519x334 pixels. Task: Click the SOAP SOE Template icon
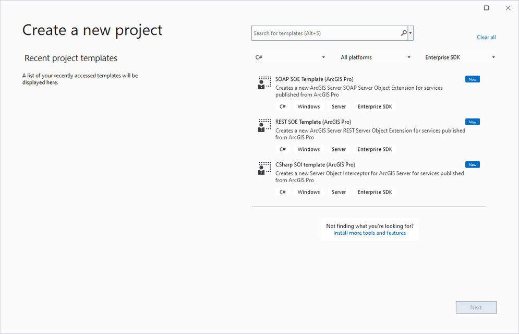coord(264,83)
